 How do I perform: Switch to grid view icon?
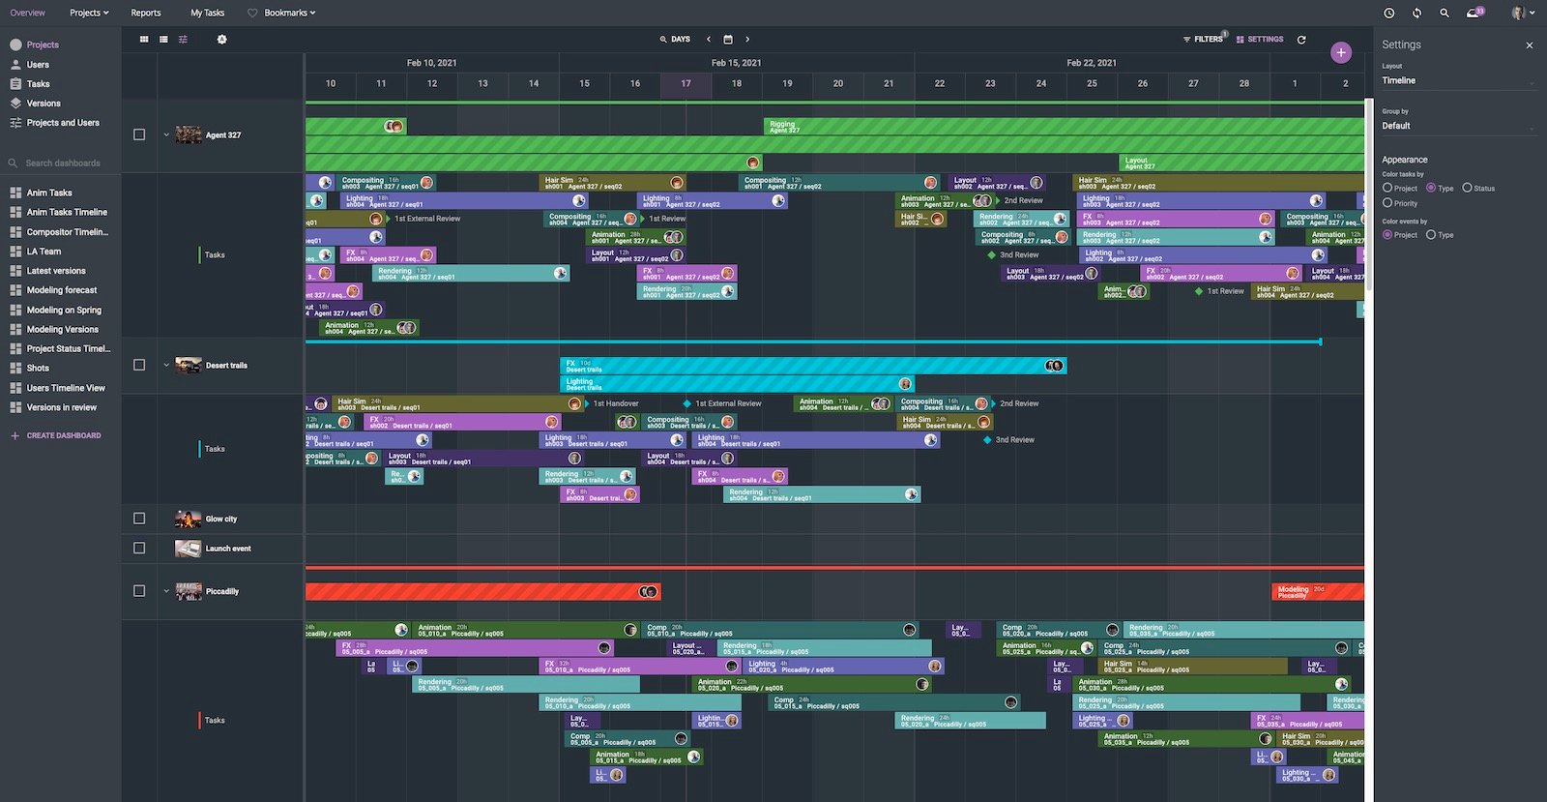click(x=144, y=40)
